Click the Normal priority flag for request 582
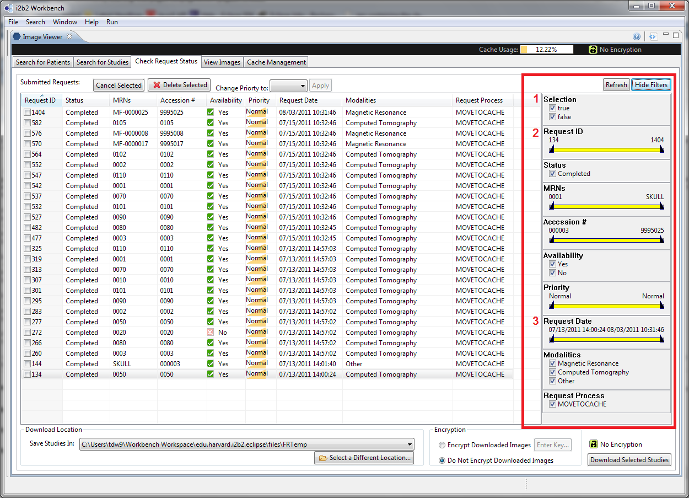689x498 pixels. point(257,123)
